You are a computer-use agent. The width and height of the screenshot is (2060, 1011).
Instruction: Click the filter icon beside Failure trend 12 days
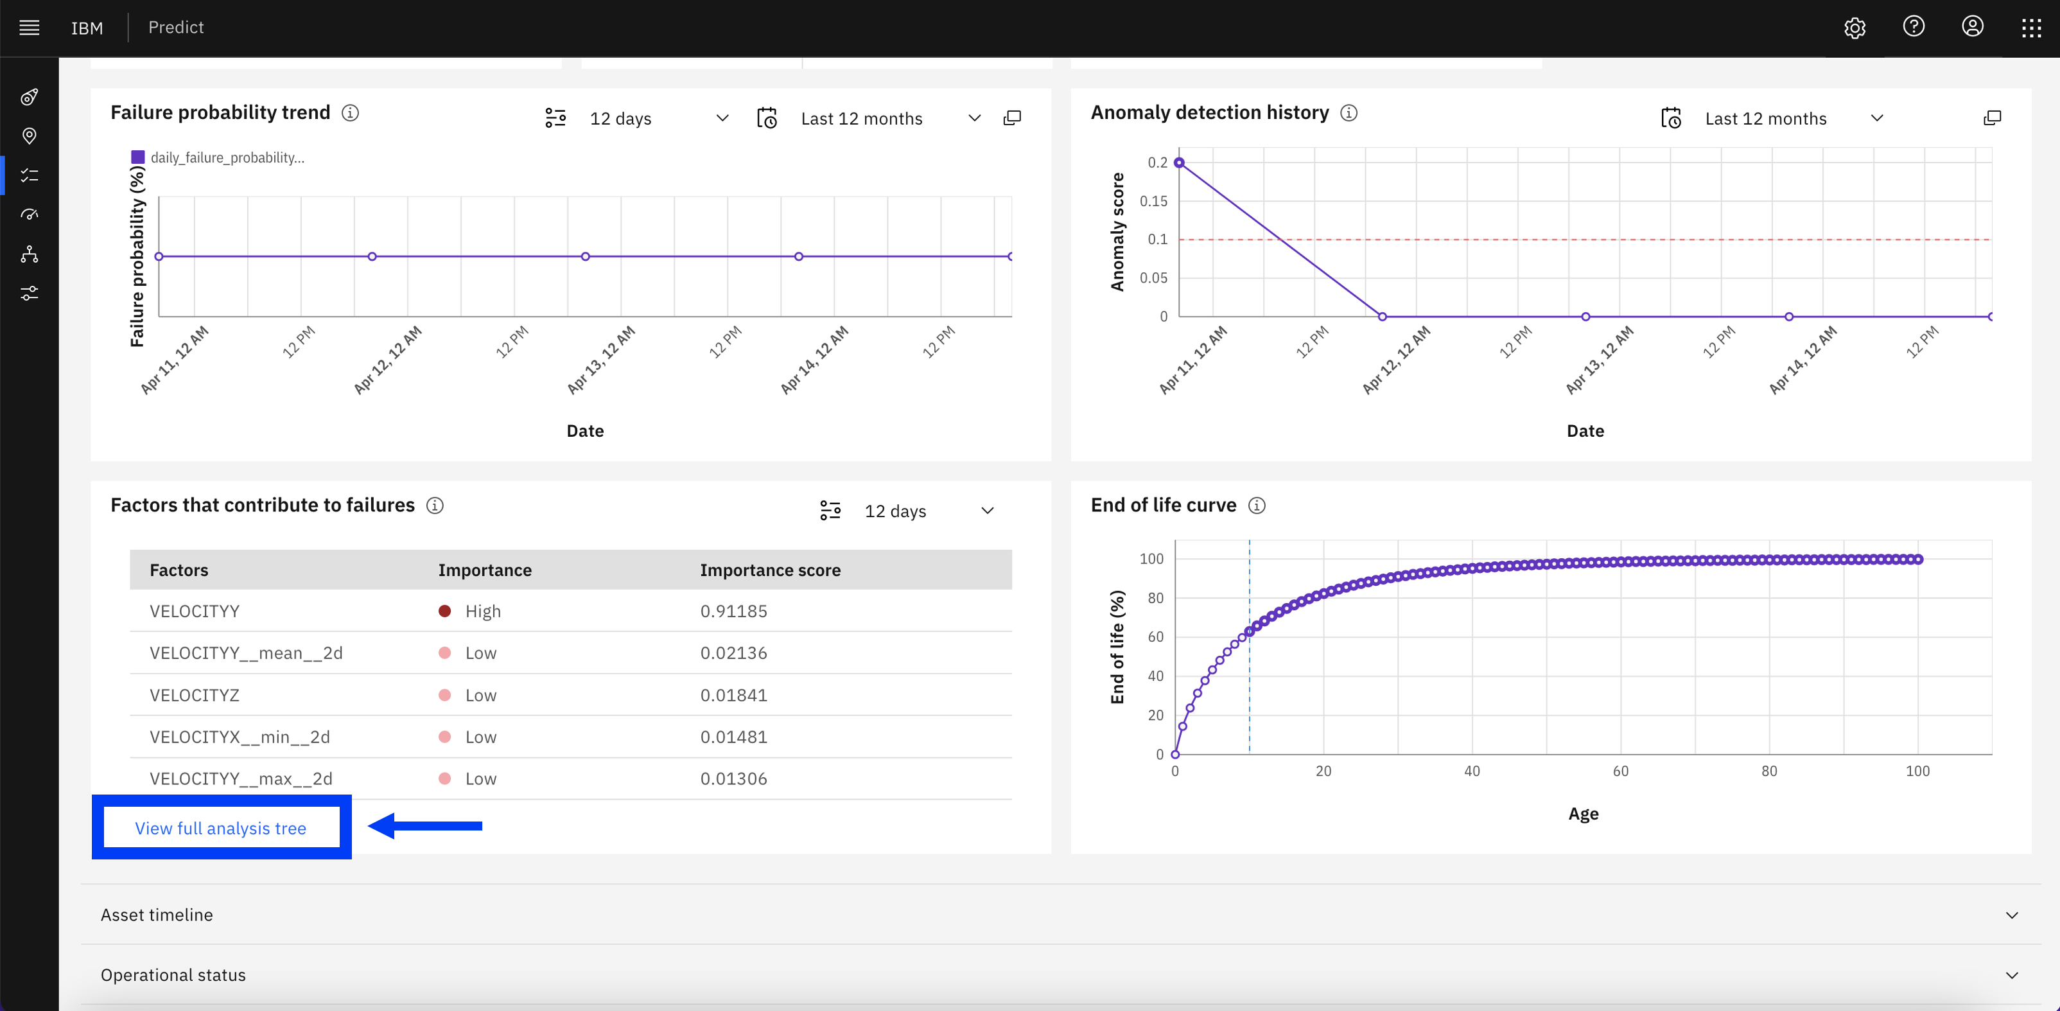tap(556, 118)
